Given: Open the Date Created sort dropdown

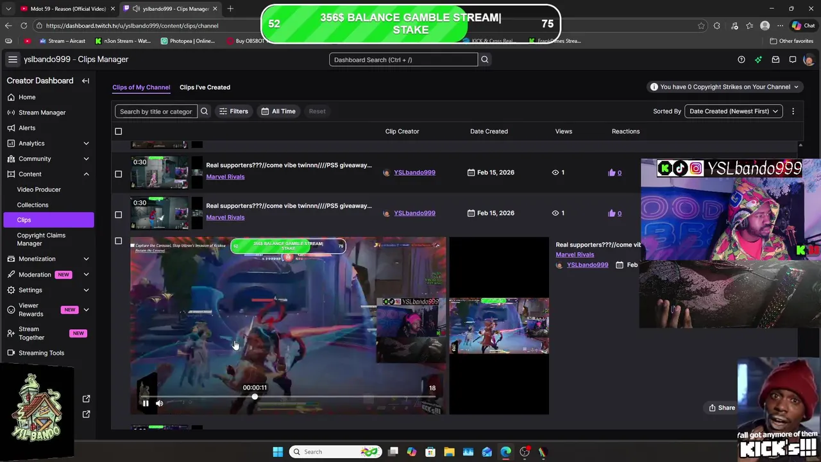Looking at the screenshot, I should click(733, 111).
